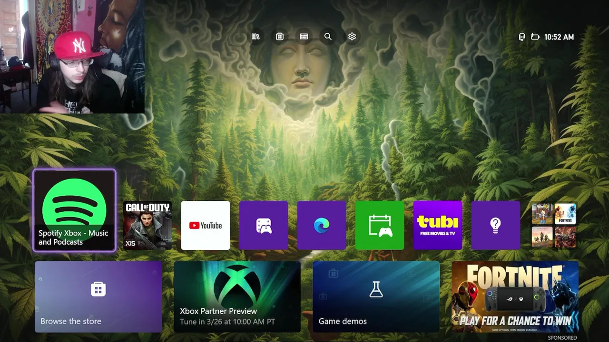Image resolution: width=609 pixels, height=342 pixels.
Task: Select the Browse the store card
Action: (98, 297)
